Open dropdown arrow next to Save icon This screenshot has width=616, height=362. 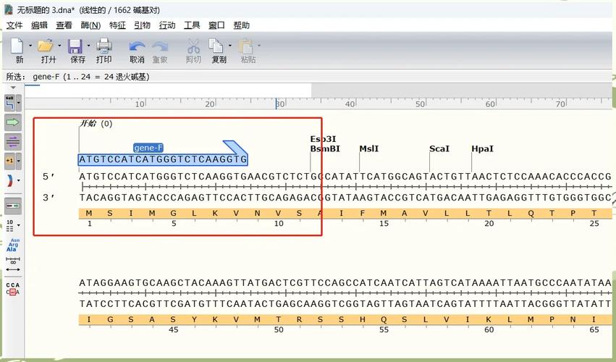pyautogui.click(x=88, y=46)
